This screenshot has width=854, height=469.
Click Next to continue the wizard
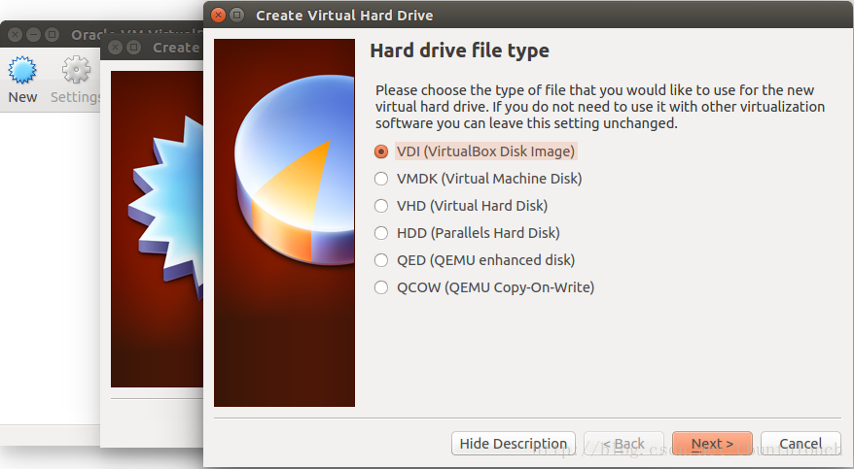point(712,444)
